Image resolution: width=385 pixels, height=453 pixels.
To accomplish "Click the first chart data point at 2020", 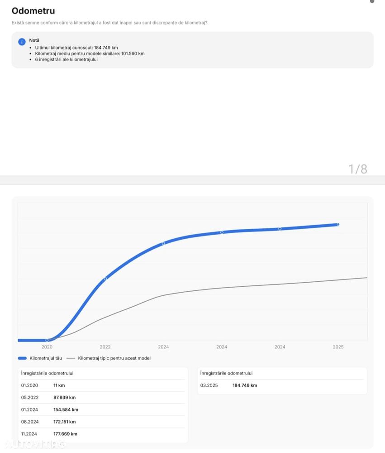I will 47,340.
